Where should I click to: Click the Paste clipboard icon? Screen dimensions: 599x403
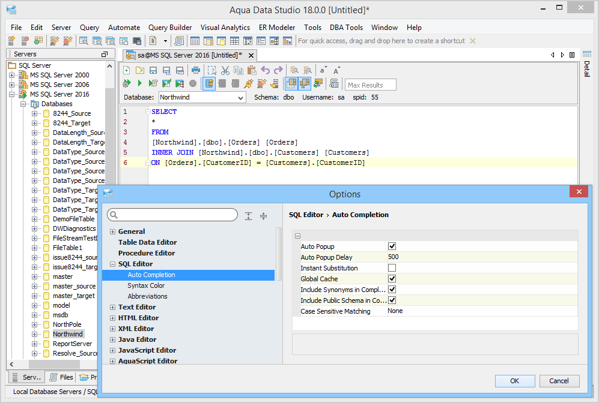click(x=251, y=70)
